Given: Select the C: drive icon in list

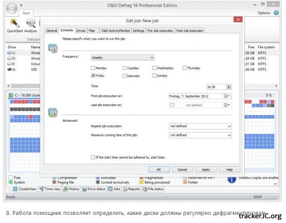Looking at the screenshot, I should point(9,53).
